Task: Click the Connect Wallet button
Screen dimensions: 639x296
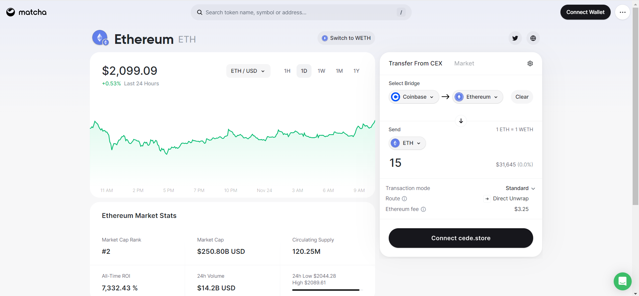Action: pos(585,12)
